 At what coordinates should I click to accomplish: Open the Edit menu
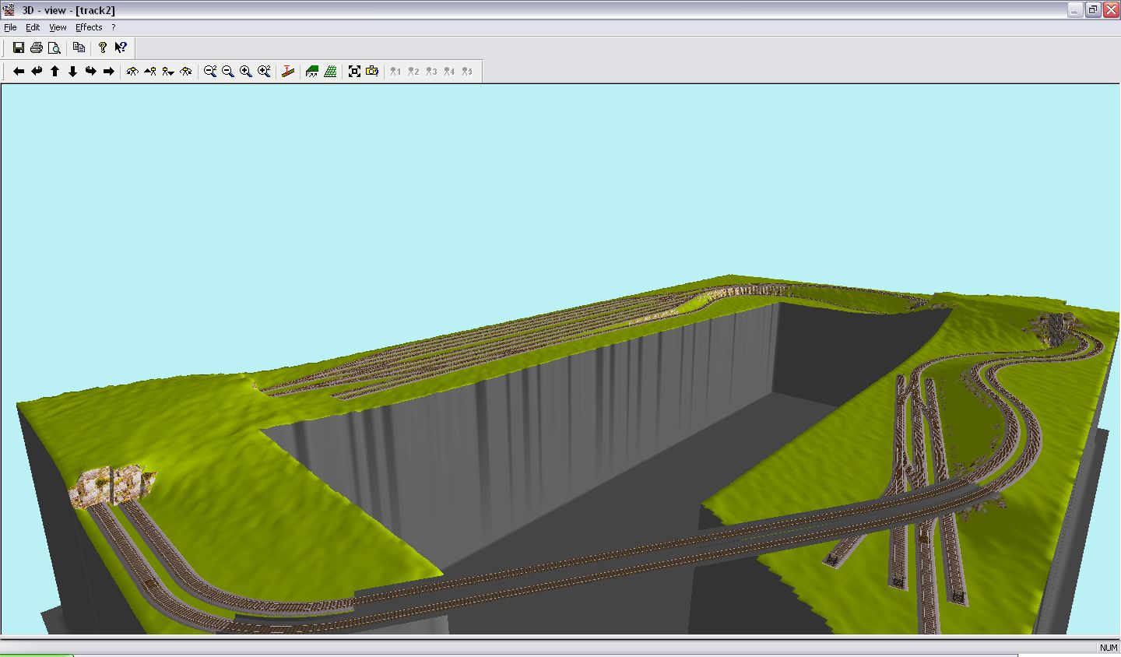(x=33, y=27)
